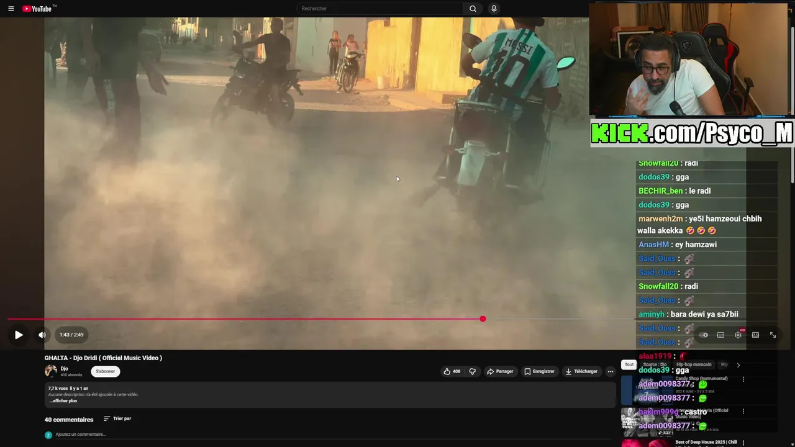Save video with Enregistrer button
This screenshot has height=447, width=795.
point(539,371)
